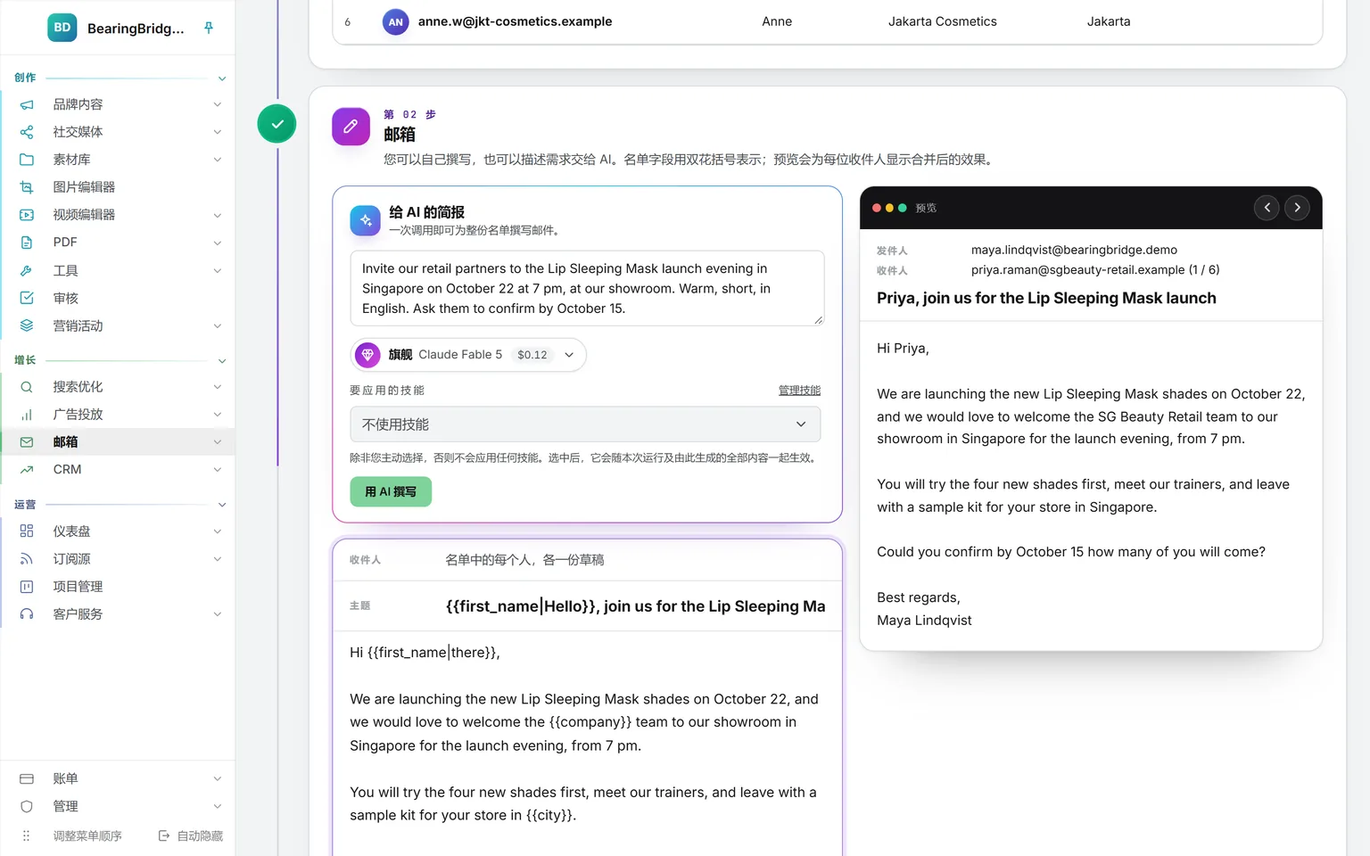The image size is (1370, 856).
Task: Click the 项目管理 board icon
Action: click(27, 587)
